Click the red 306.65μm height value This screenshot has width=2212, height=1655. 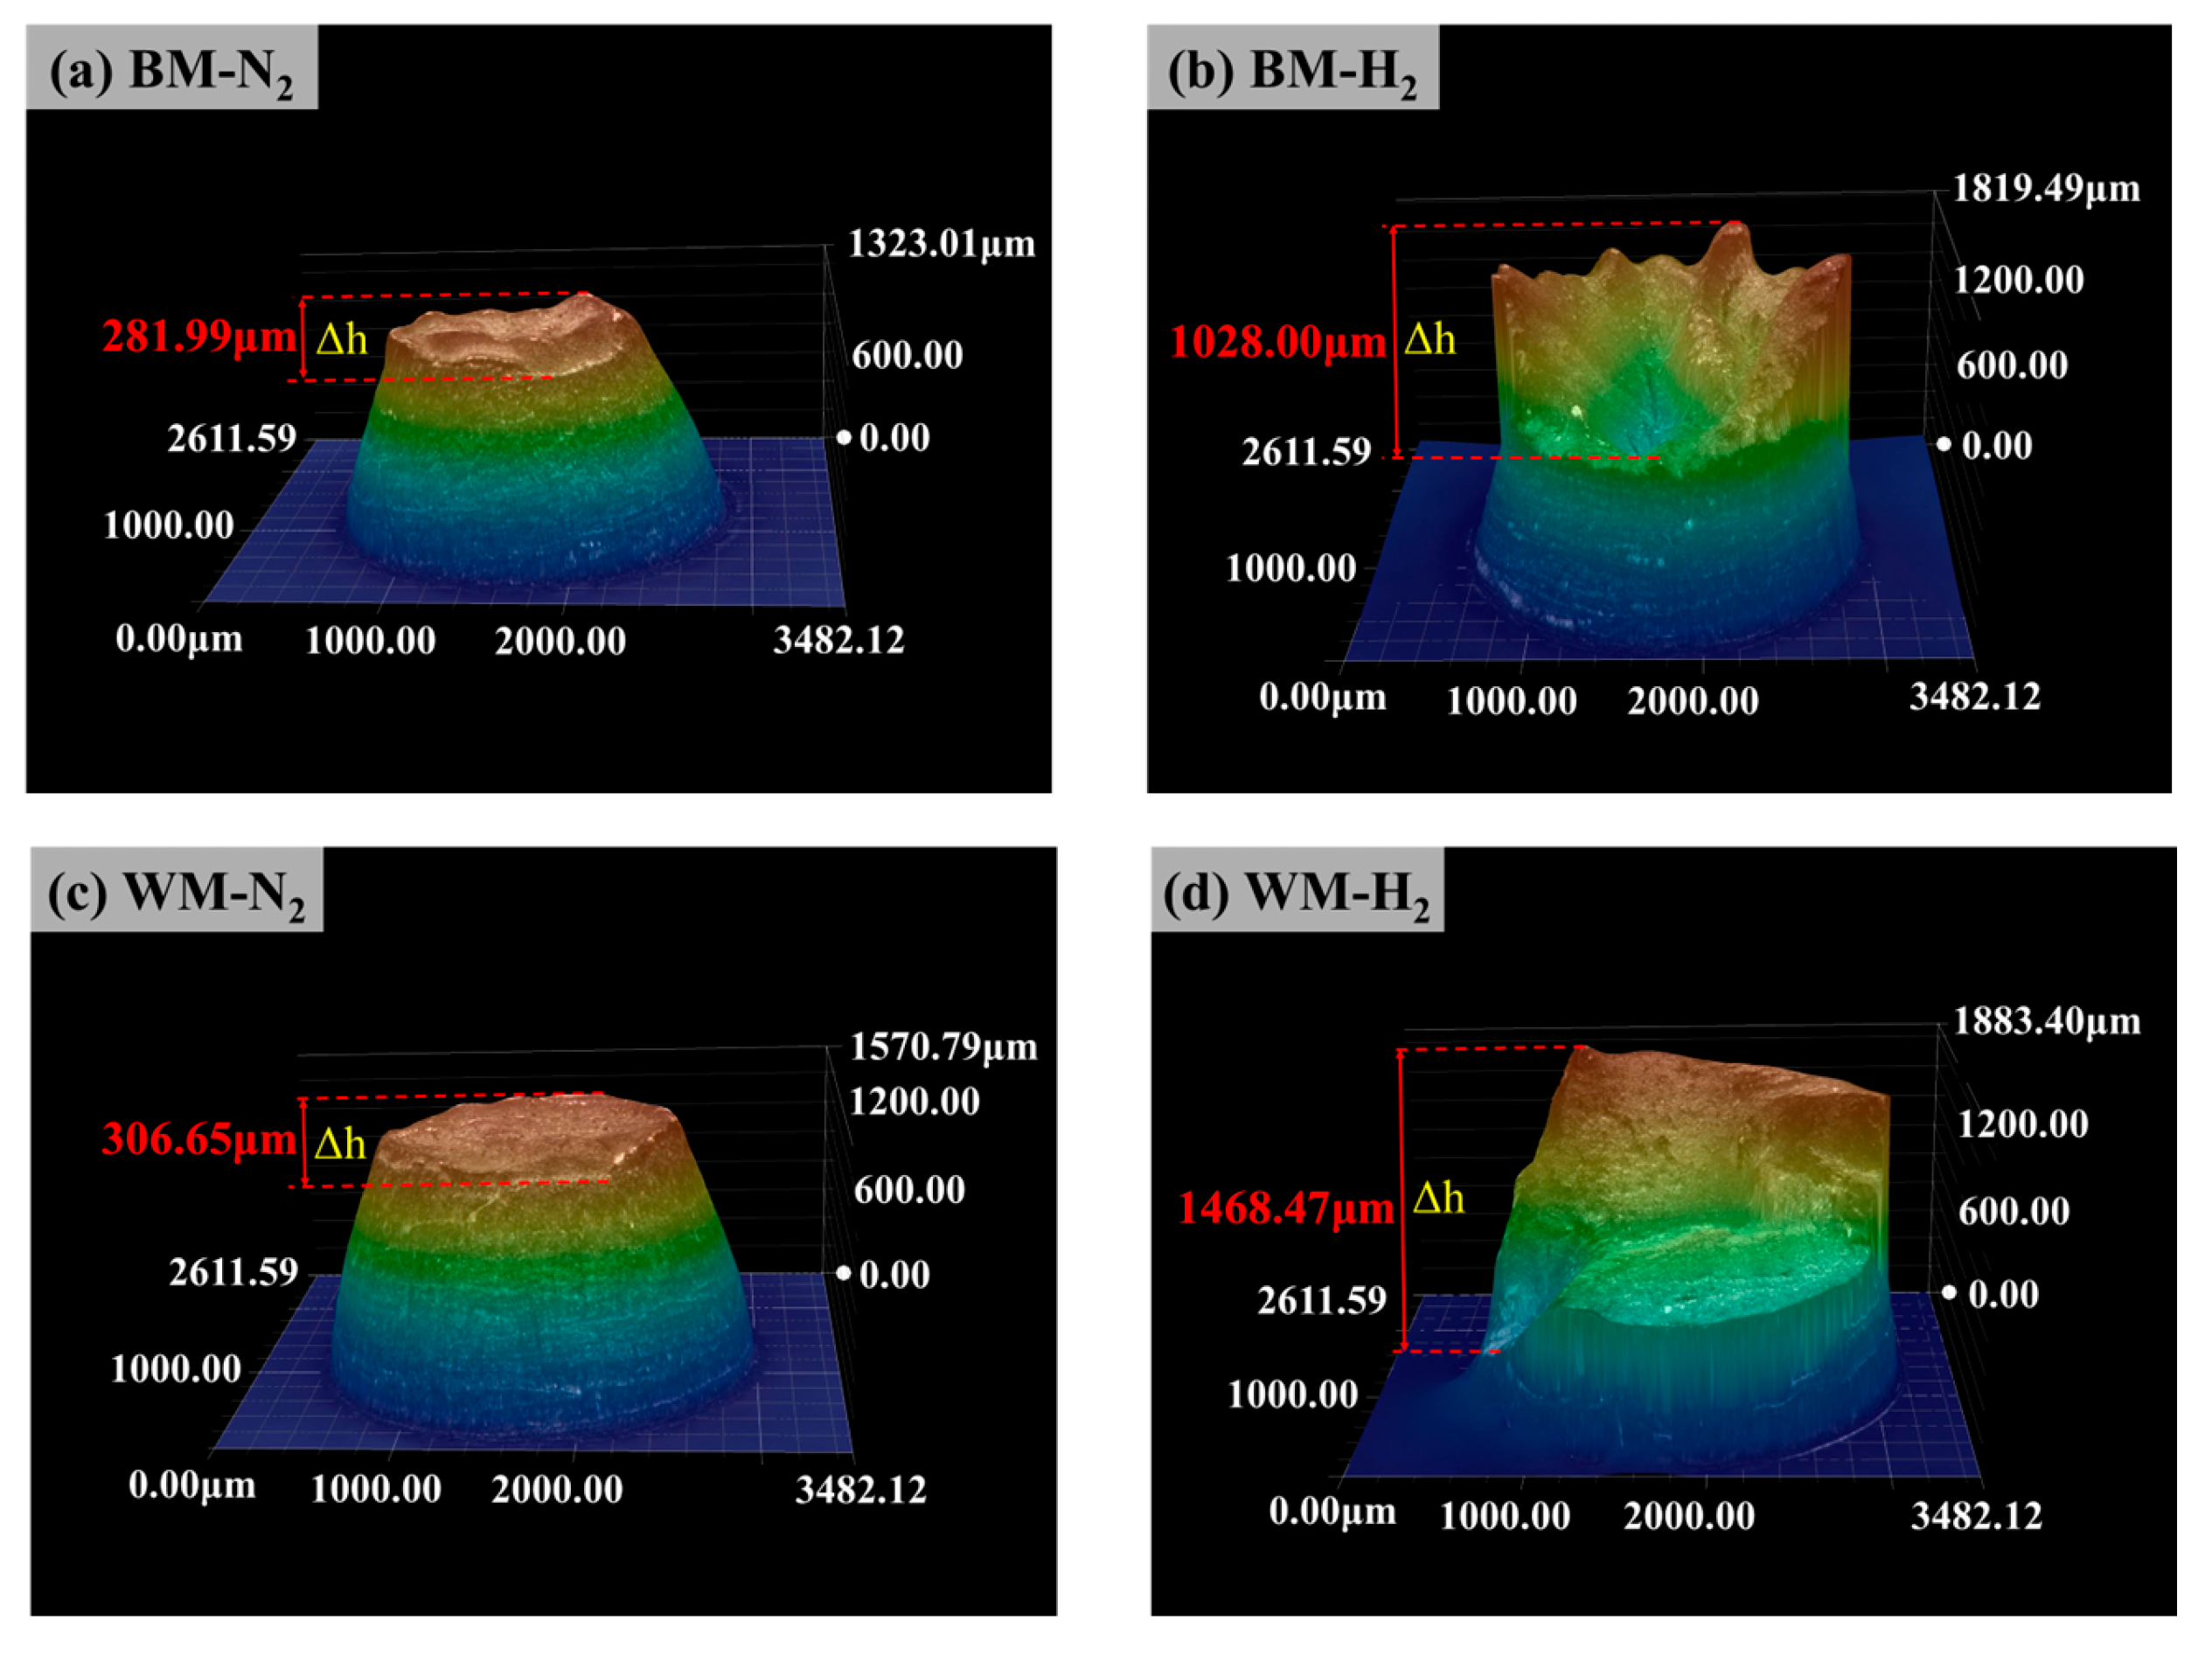(x=198, y=1139)
